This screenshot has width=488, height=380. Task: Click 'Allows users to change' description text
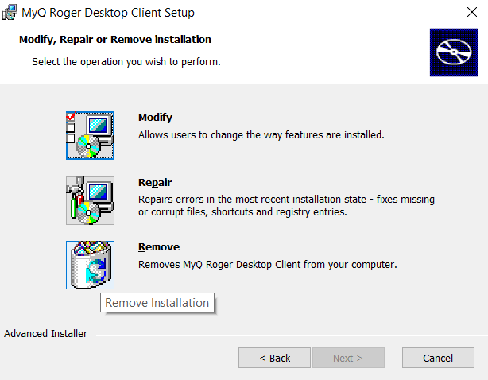click(261, 135)
